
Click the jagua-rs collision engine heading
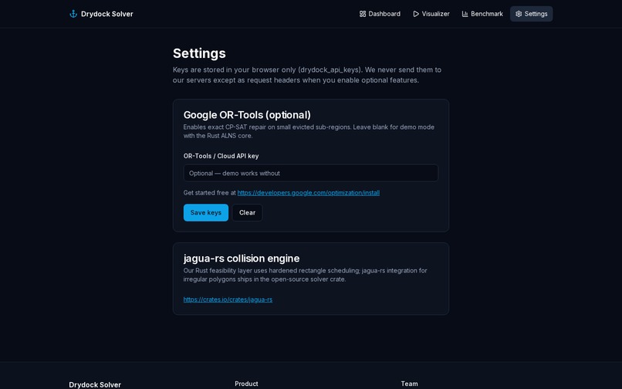pyautogui.click(x=242, y=259)
